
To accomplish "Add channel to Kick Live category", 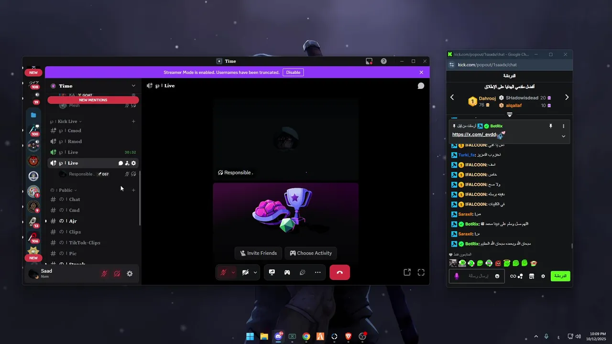I will pyautogui.click(x=133, y=121).
